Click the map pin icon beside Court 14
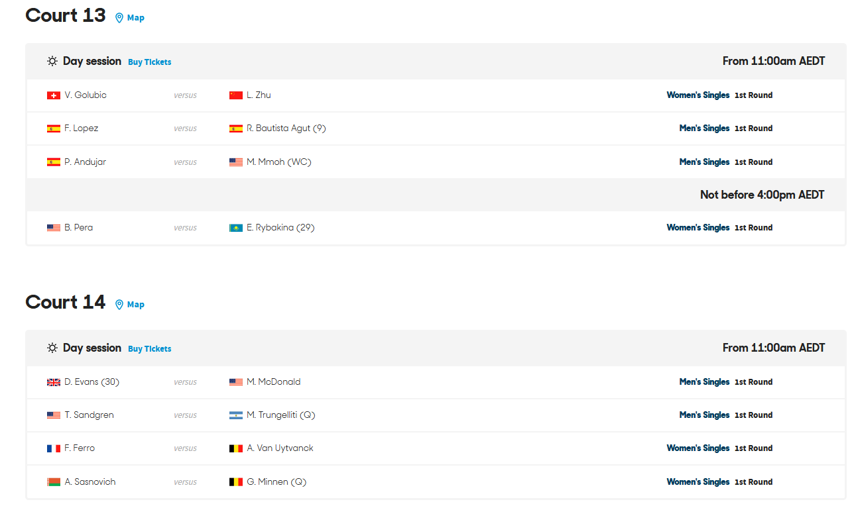 [119, 305]
